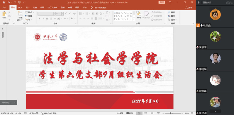Click the Arrange (排列) icon
Viewport: 234px width, 115px height.
coord(139,13)
